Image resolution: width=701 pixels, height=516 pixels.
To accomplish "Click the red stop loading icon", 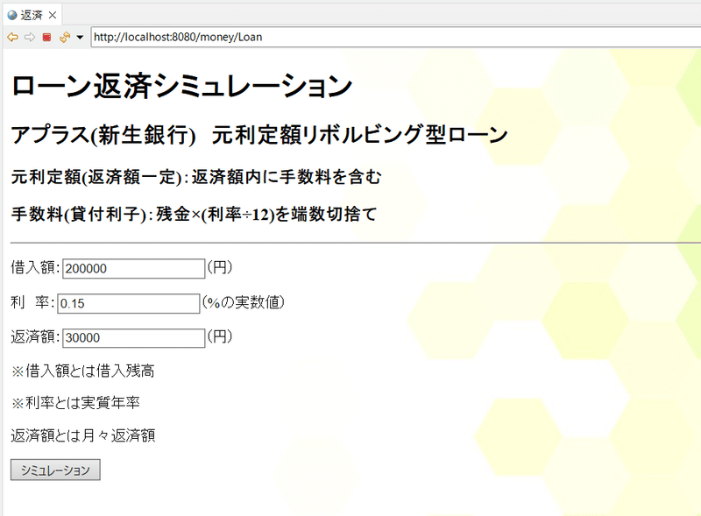I will point(46,37).
